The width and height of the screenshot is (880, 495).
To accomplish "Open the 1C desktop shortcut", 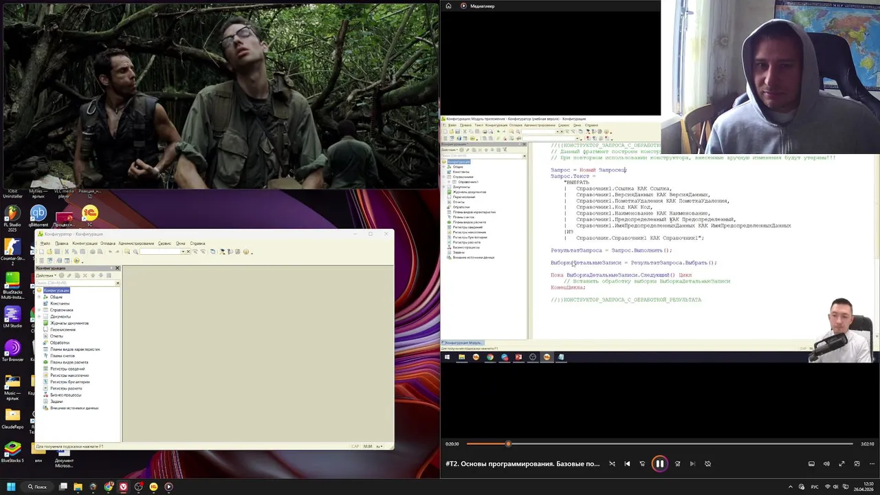I will [x=89, y=217].
